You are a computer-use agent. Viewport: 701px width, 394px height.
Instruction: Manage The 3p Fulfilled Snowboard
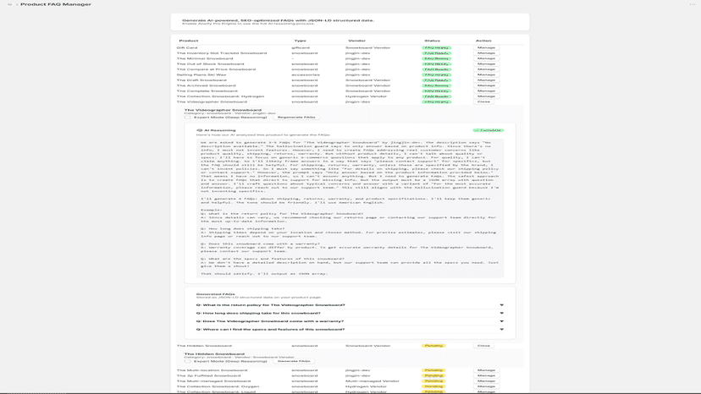click(x=487, y=375)
